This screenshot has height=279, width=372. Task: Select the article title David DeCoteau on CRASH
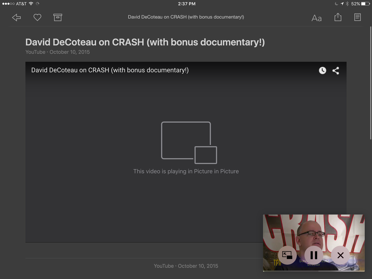[x=145, y=42]
